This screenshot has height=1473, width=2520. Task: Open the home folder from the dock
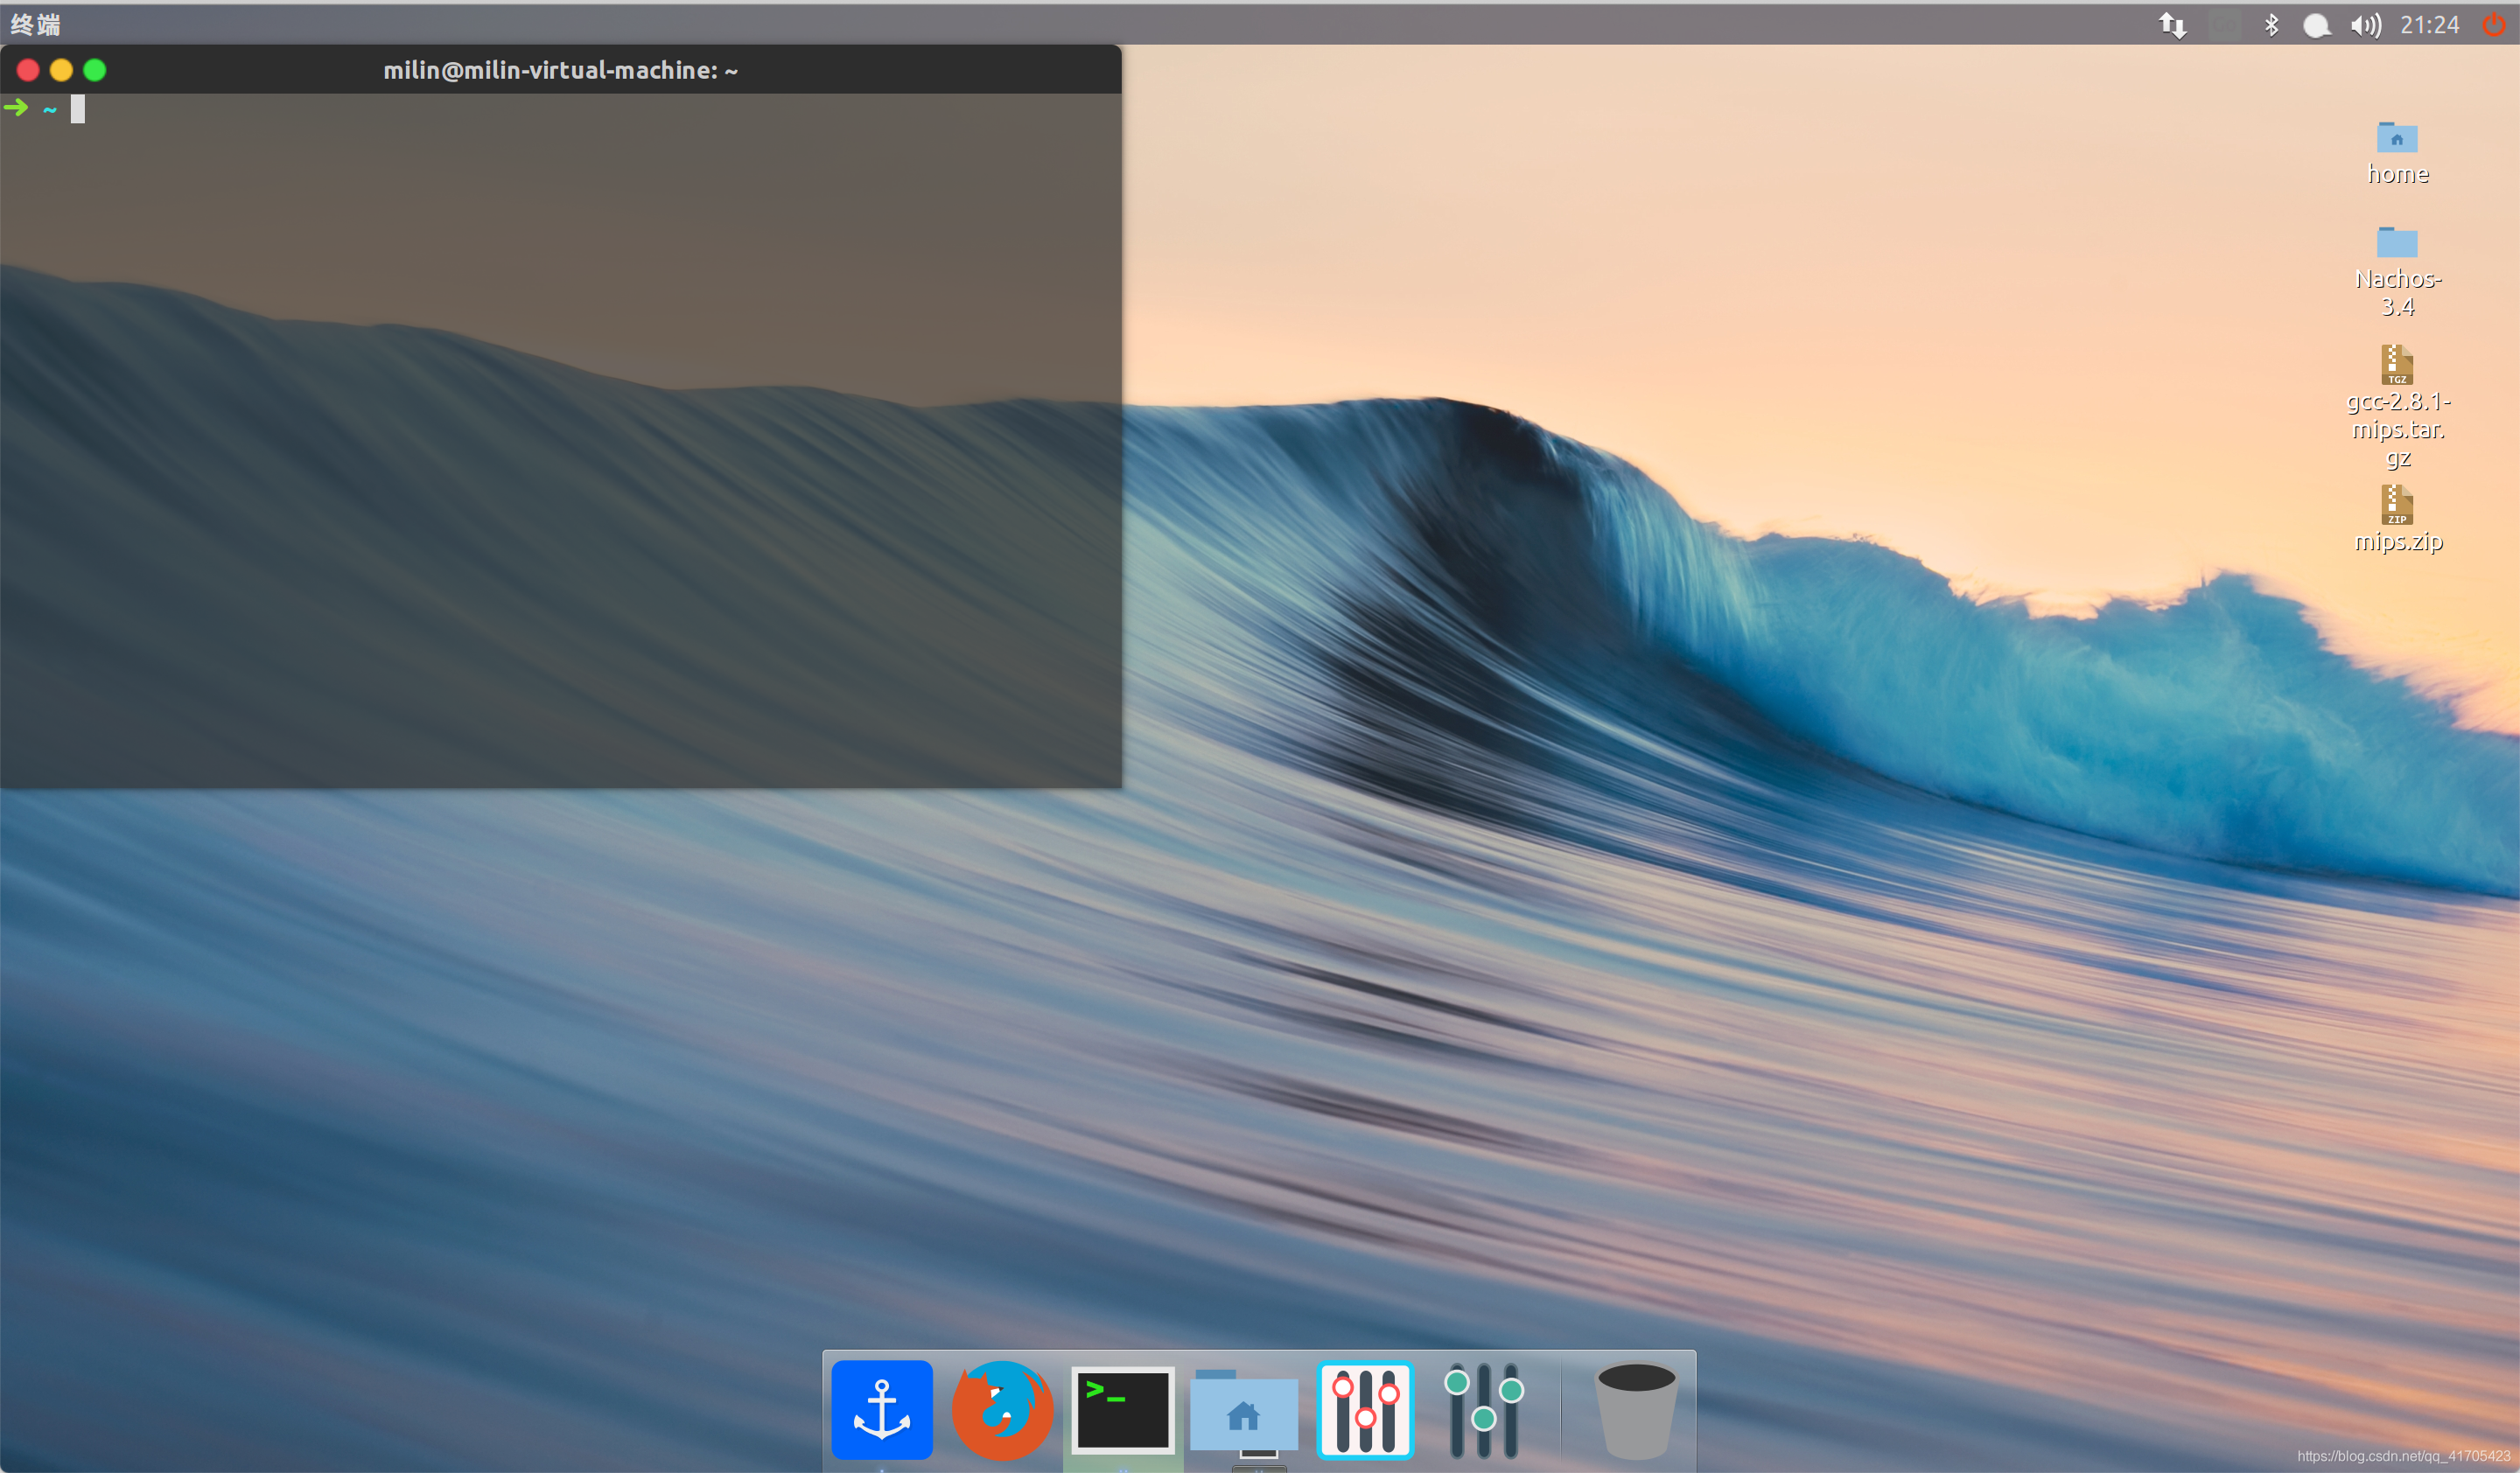click(1243, 1411)
